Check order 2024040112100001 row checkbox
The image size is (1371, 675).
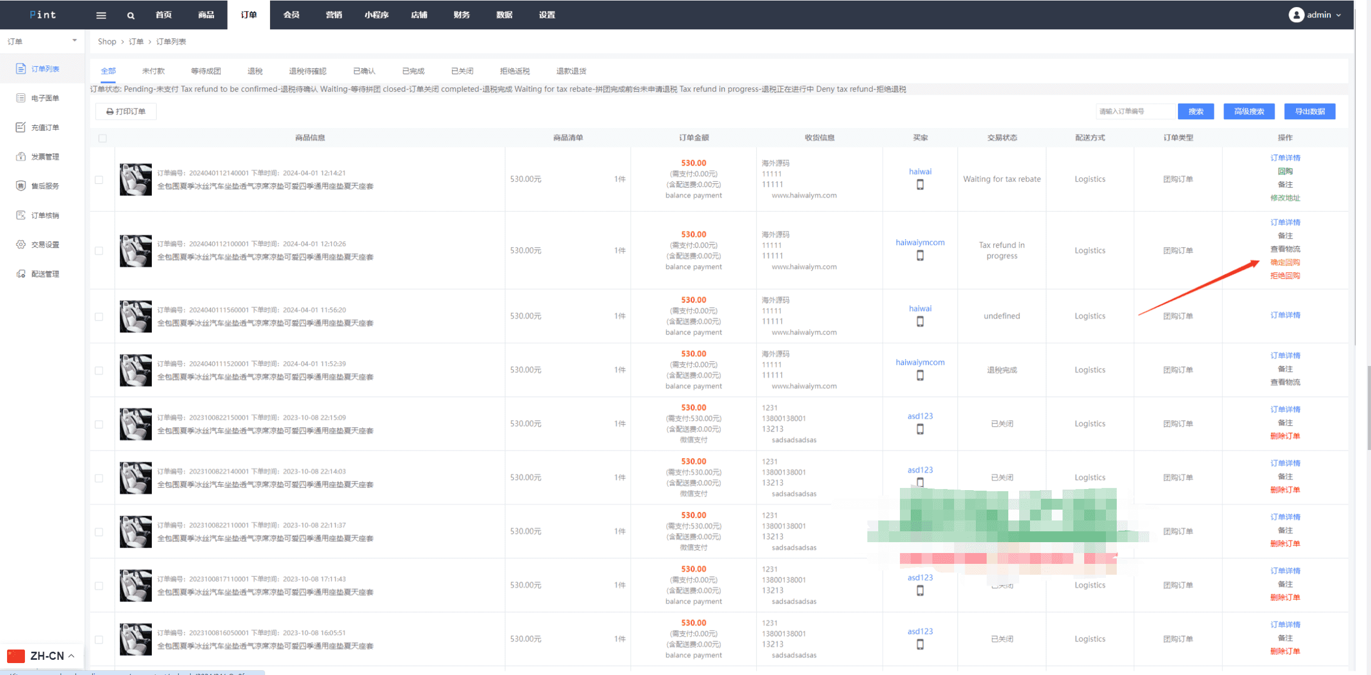(x=99, y=251)
